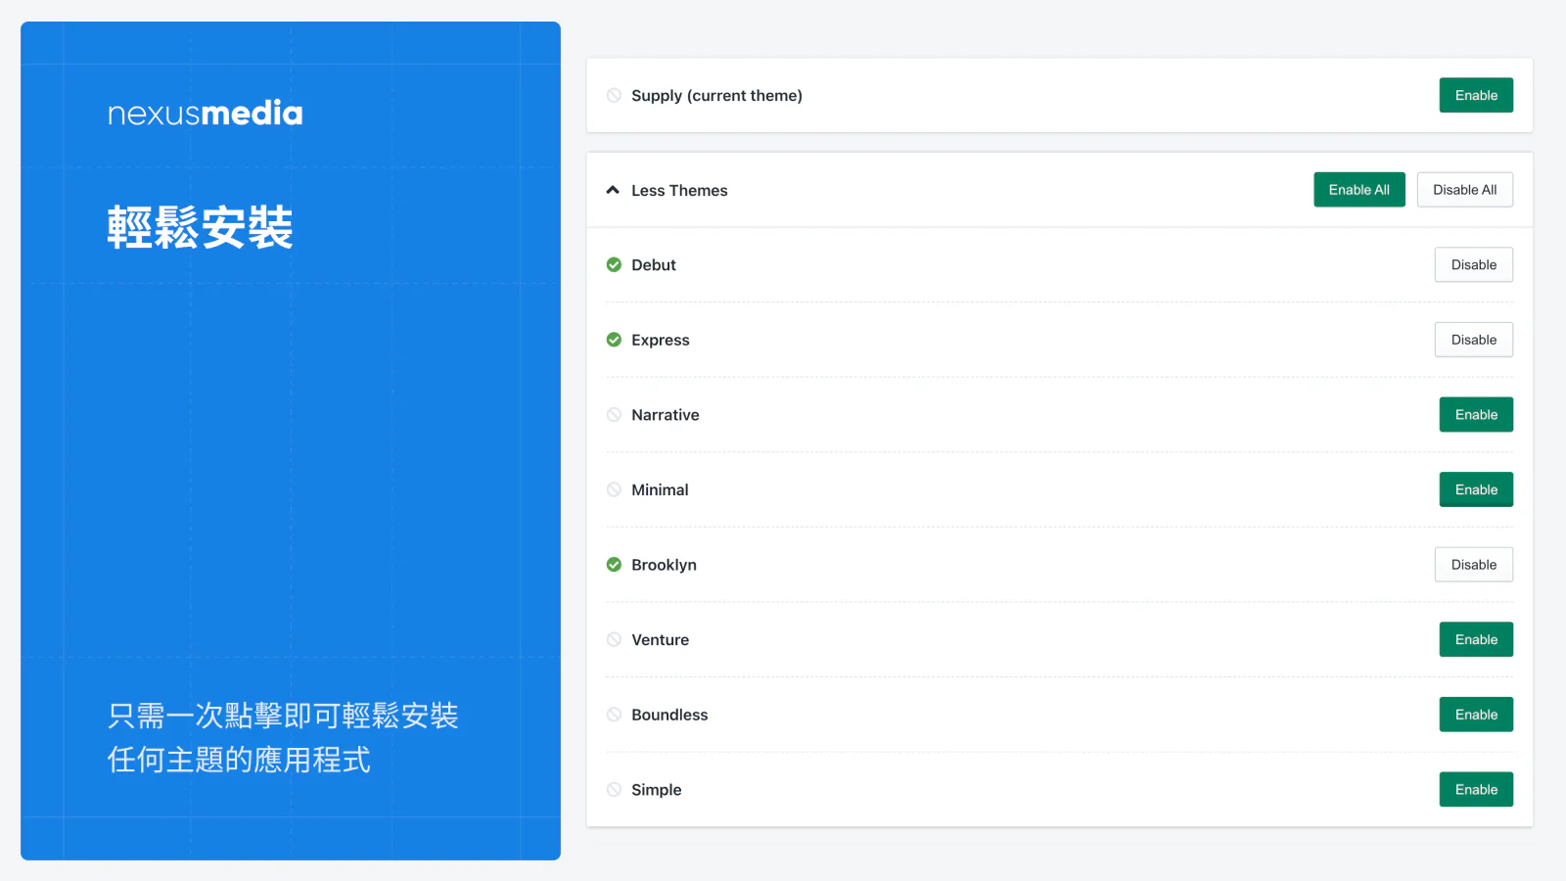This screenshot has height=881, width=1566.
Task: Enable the Narrative theme
Action: point(1476,415)
